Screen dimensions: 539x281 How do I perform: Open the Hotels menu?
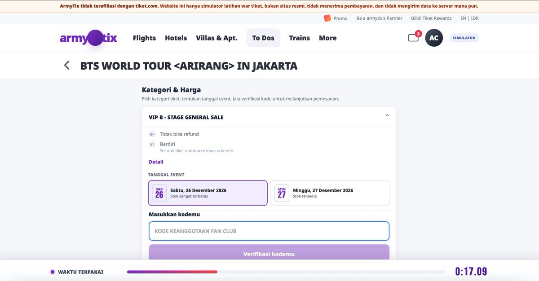[176, 38]
